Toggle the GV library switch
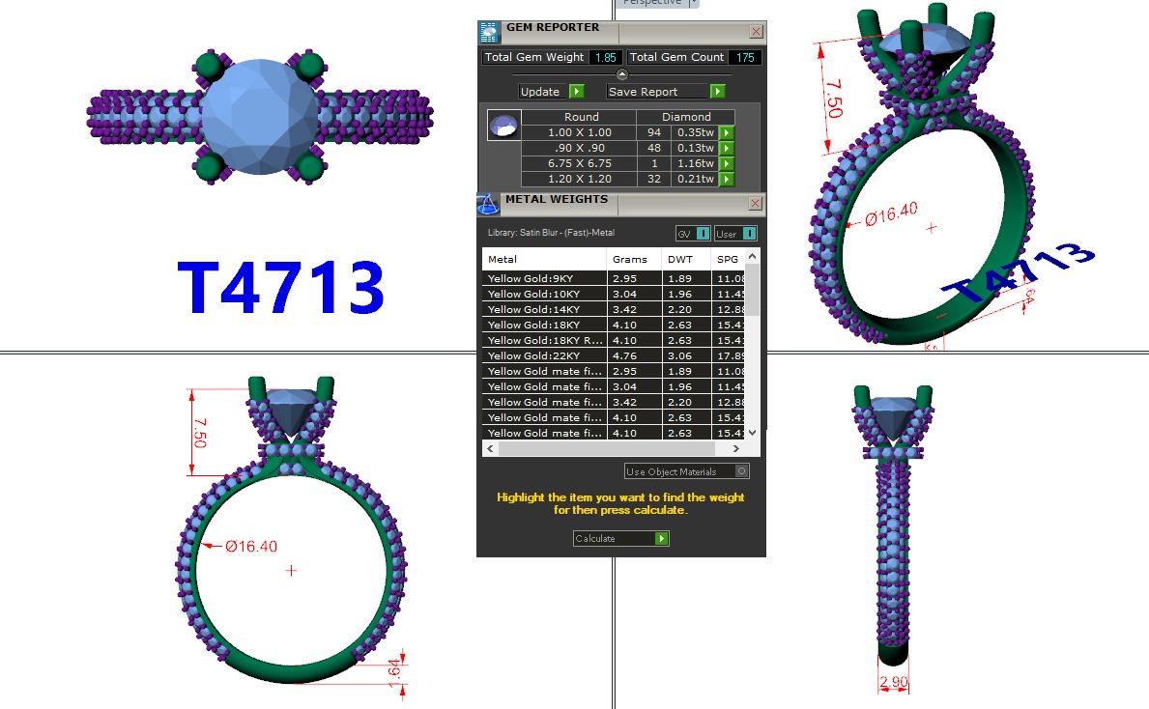The image size is (1149, 709). click(703, 234)
